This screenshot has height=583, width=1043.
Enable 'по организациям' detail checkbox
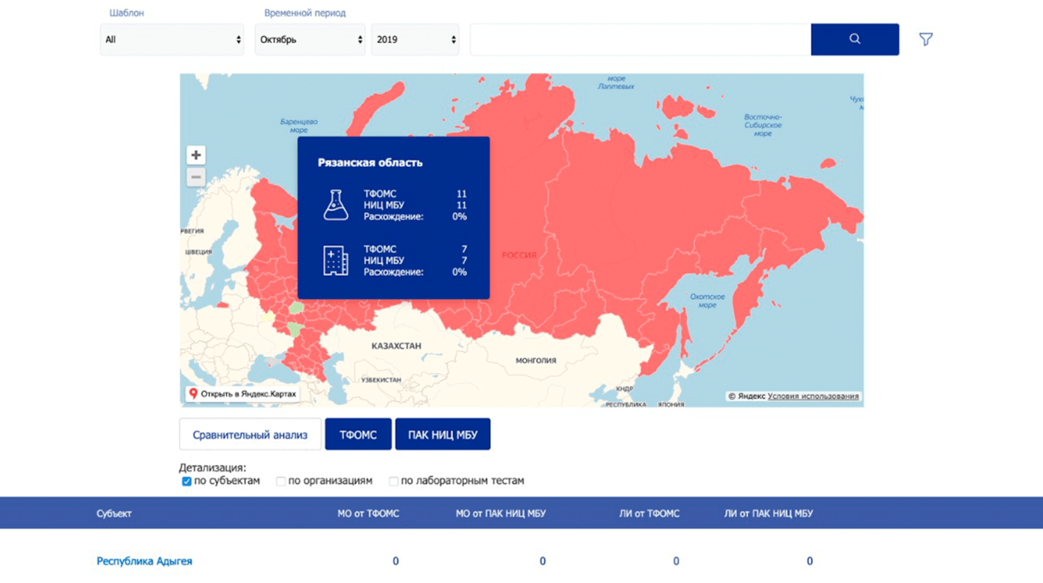[x=281, y=481]
